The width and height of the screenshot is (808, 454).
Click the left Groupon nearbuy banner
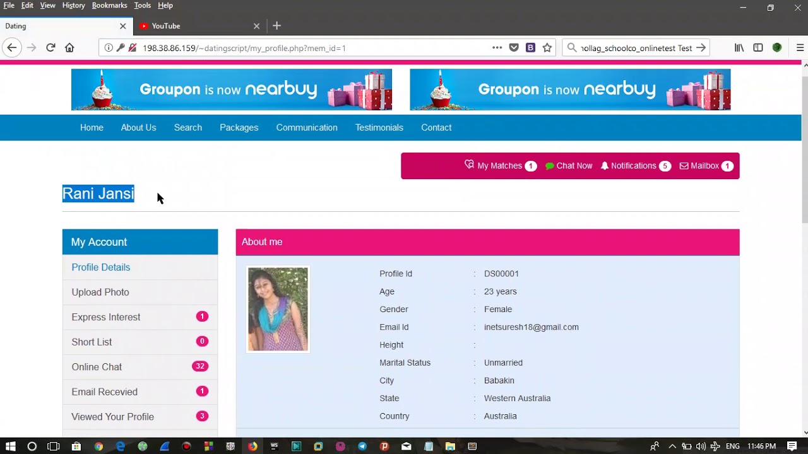tap(232, 90)
